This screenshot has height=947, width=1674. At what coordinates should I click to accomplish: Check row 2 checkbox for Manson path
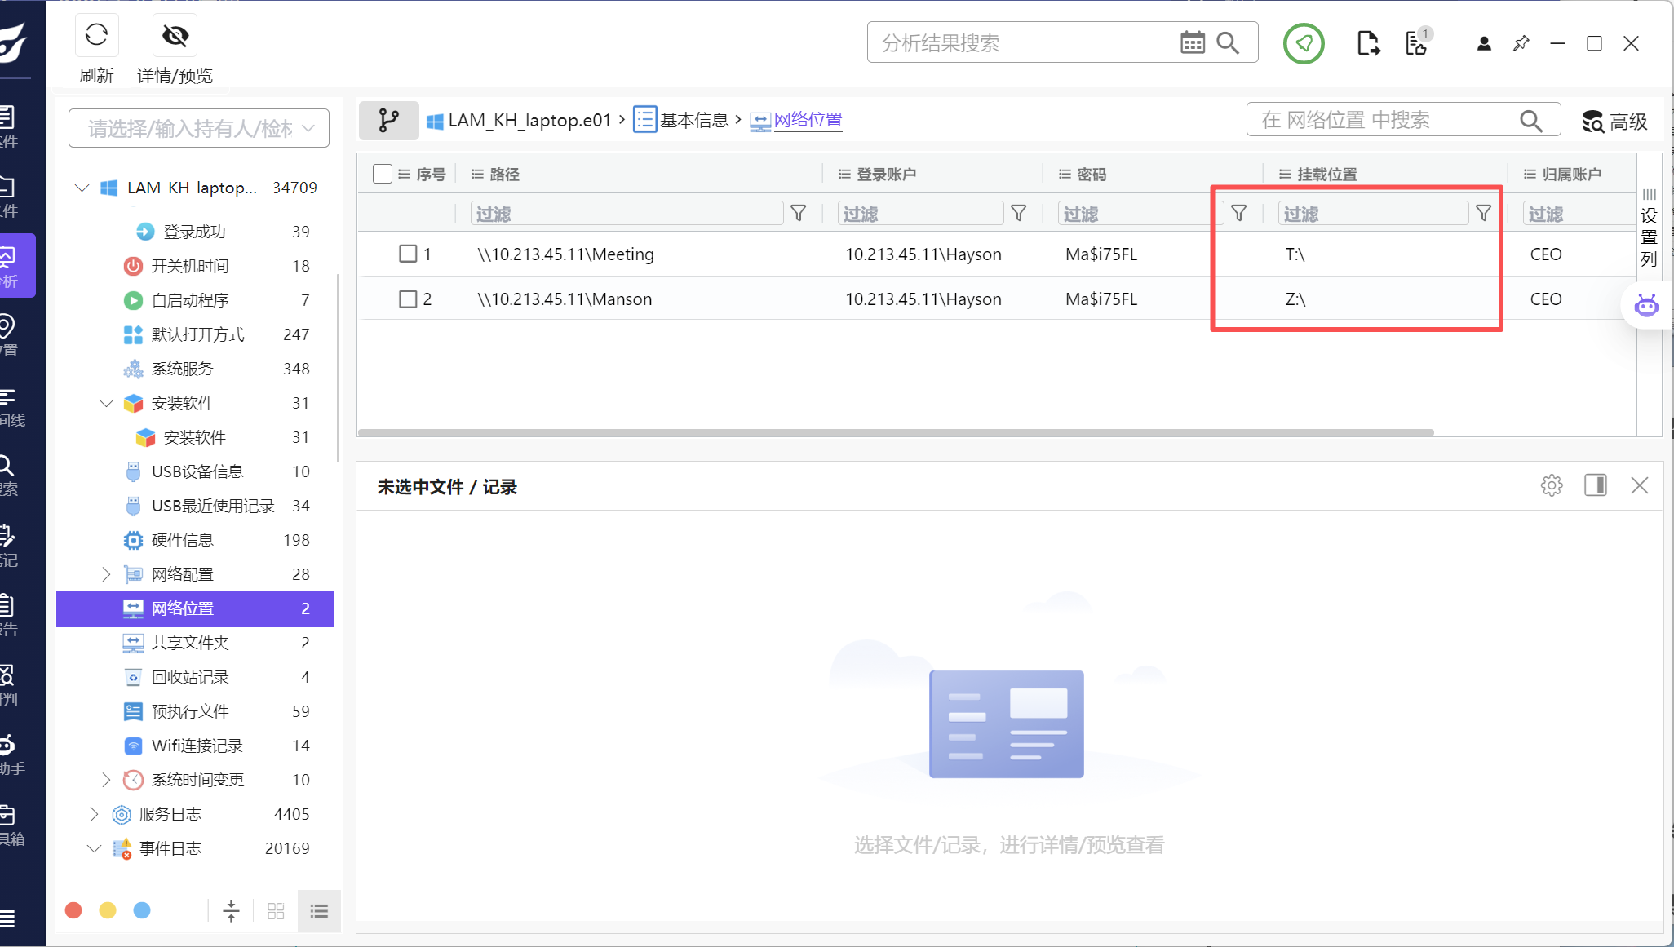point(408,299)
